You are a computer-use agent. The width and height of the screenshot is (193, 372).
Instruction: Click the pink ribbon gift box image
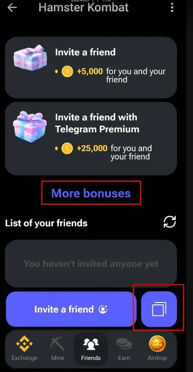tap(30, 127)
